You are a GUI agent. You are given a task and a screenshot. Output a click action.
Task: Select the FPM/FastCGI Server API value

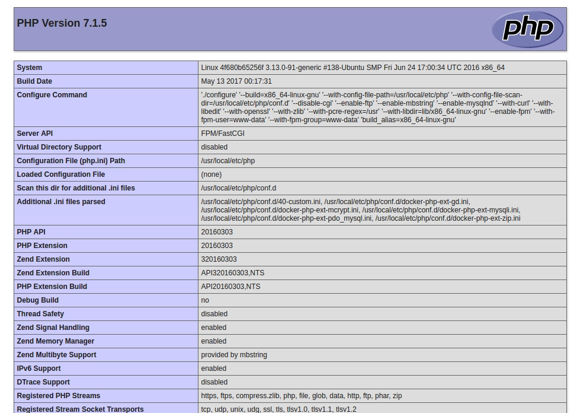pyautogui.click(x=223, y=134)
